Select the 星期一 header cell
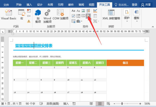Screen dimensions: 156x107 tap(20, 63)
